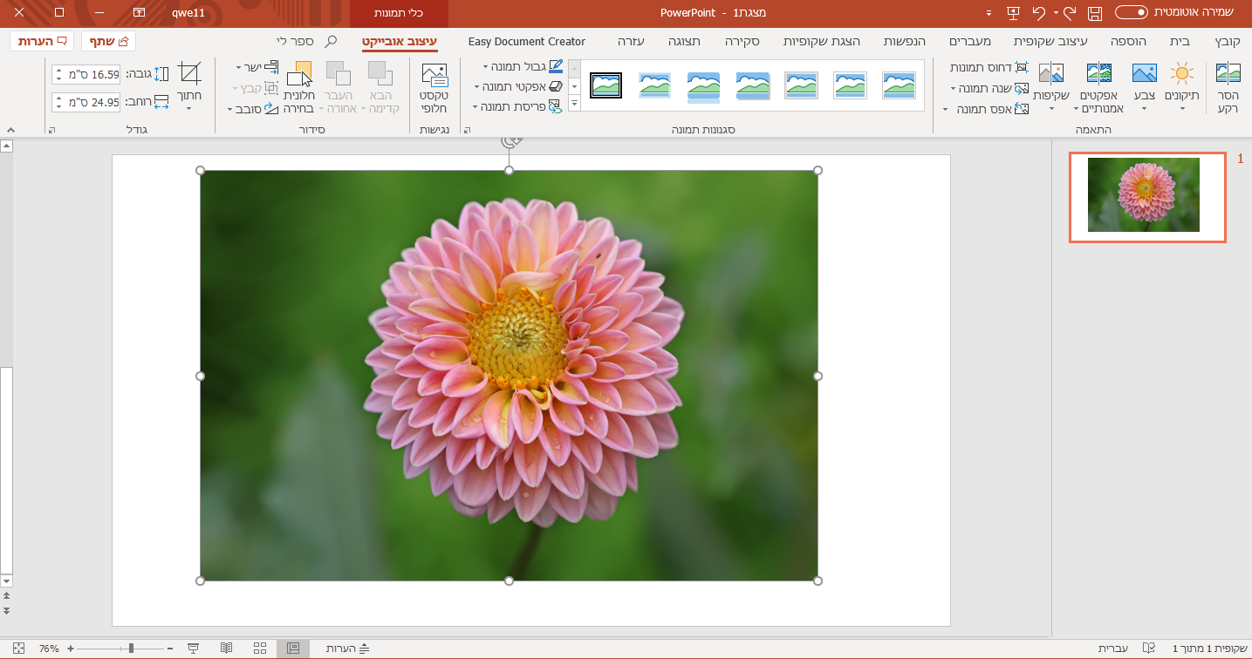Image resolution: width=1252 pixels, height=659 pixels.
Task: Click the vertical scrollbar up arrow of slide pane
Action: 7,146
